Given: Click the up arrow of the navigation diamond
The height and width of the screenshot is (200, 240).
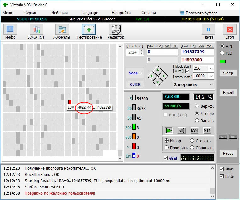Looking at the screenshot, I should click(158, 70).
